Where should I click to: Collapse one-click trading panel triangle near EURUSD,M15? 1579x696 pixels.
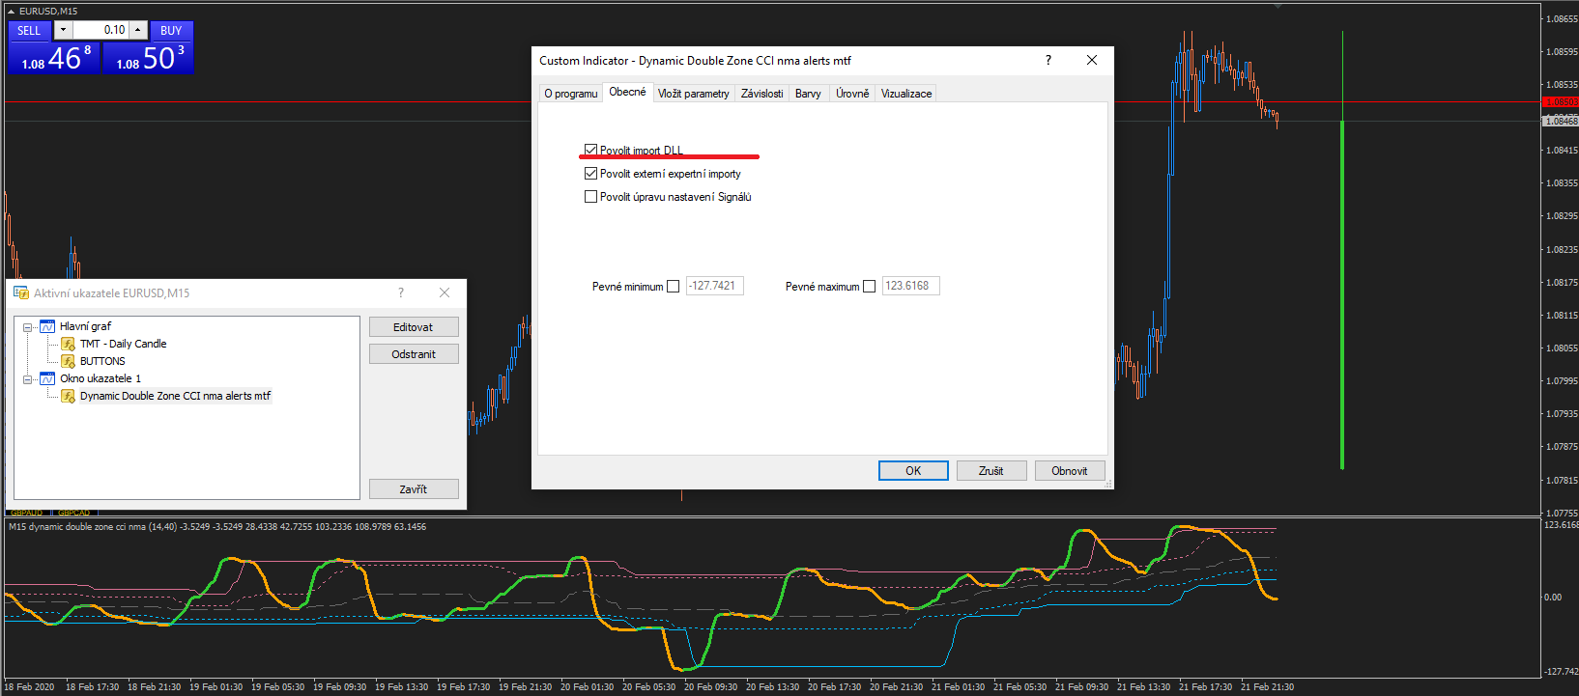click(x=12, y=11)
